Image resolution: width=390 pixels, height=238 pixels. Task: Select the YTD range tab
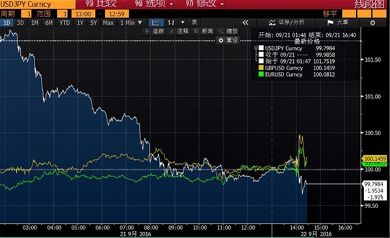coord(64,23)
